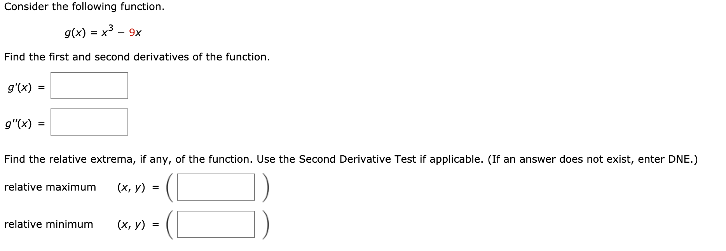Click the g'(x) answer input box
Screen dimensions: 726x251
tap(89, 86)
